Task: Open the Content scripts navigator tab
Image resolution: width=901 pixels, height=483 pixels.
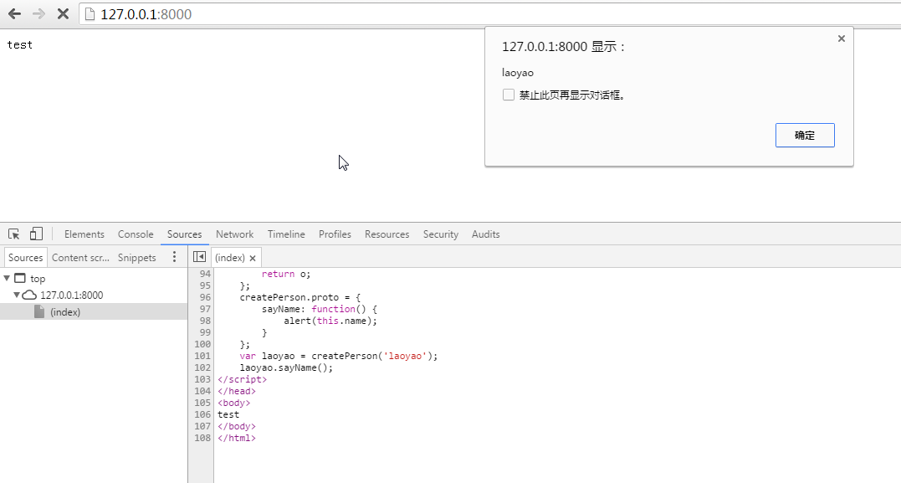Action: point(80,258)
